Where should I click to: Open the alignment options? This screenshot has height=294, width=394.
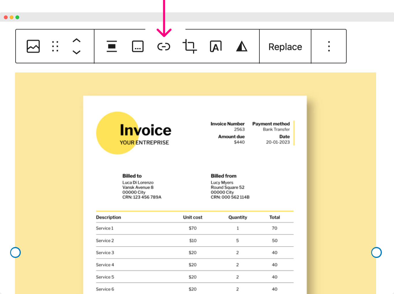[112, 46]
